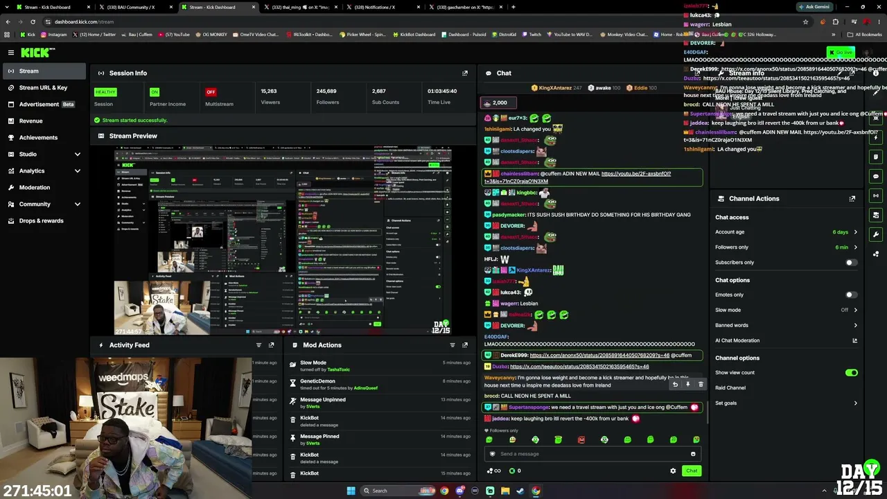Click the Stream Preview thumbnail
The width and height of the screenshot is (887, 499).
pos(283,240)
